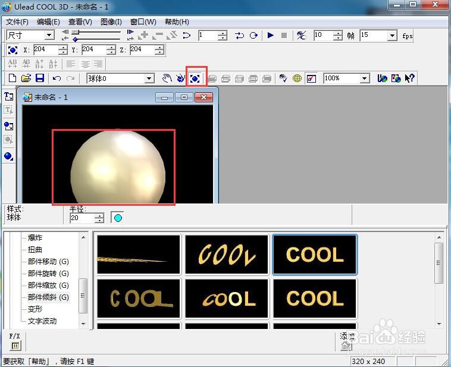Image resolution: width=451 pixels, height=367 pixels.
Task: Select 部件倾斜 (G) in the effects tree
Action: click(48, 297)
